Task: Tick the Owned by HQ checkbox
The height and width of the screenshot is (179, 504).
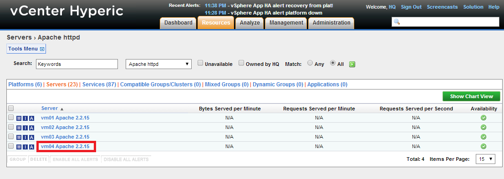Action: 241,63
